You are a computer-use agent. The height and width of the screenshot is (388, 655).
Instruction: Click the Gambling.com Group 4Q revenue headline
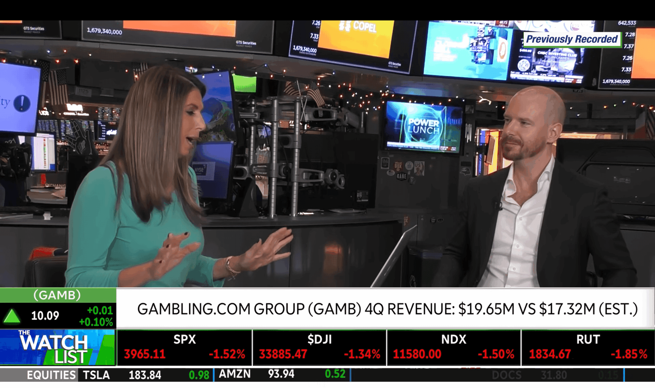click(387, 309)
